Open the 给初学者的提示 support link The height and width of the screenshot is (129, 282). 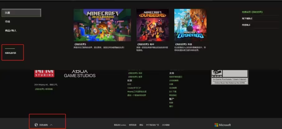[x=176, y=77]
